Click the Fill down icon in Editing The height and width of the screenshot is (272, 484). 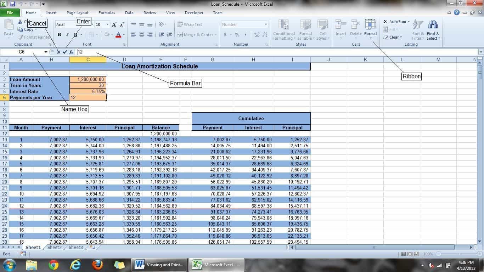tap(385, 29)
